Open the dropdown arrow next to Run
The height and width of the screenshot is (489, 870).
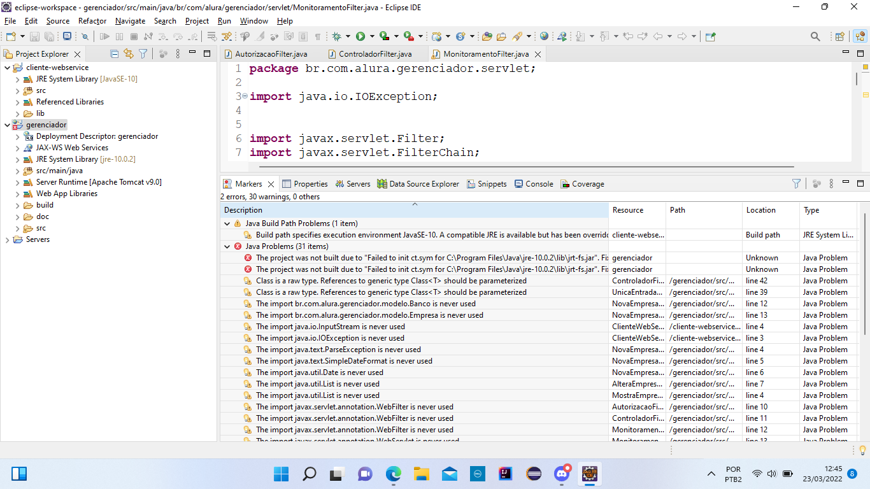372,36
